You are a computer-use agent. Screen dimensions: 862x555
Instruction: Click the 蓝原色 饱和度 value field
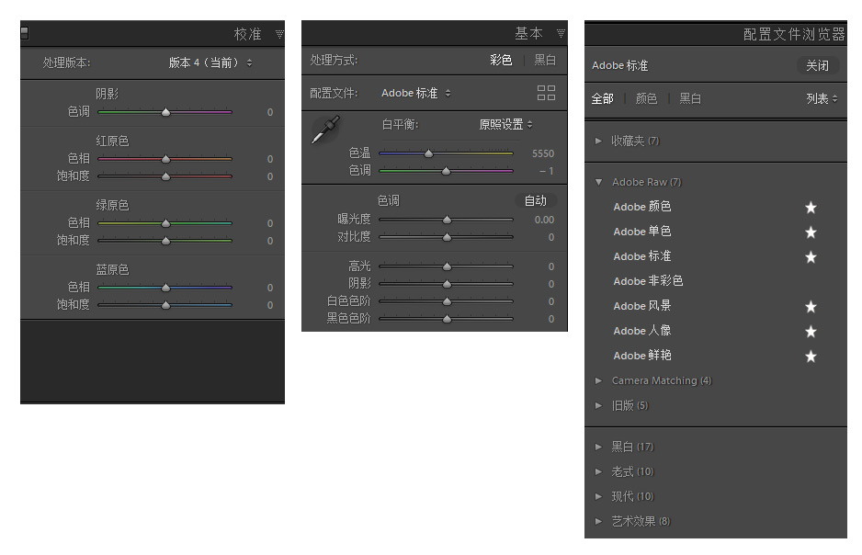click(x=270, y=305)
